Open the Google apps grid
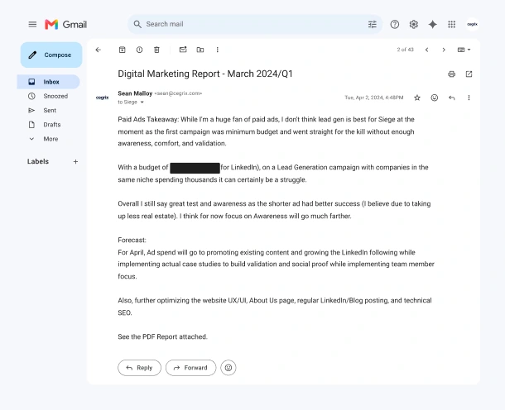This screenshot has height=410, width=505. (x=451, y=24)
